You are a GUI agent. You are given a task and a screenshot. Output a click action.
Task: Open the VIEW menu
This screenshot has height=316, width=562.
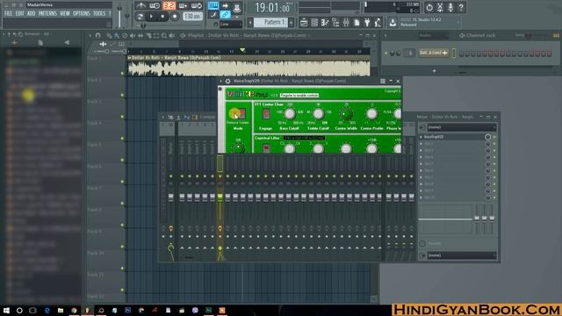coord(65,14)
